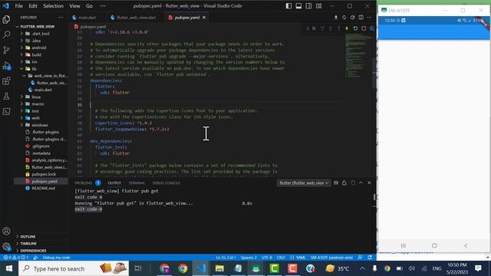Open the View menu
Viewport: 491px width, 276px height.
[74, 6]
